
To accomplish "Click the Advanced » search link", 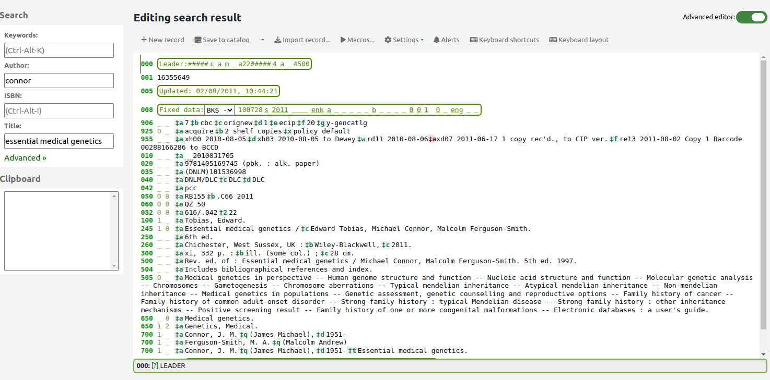I will pyautogui.click(x=25, y=157).
